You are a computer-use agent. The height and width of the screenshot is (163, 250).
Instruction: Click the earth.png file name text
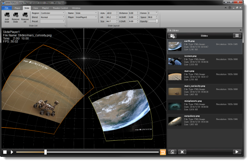point(189,41)
